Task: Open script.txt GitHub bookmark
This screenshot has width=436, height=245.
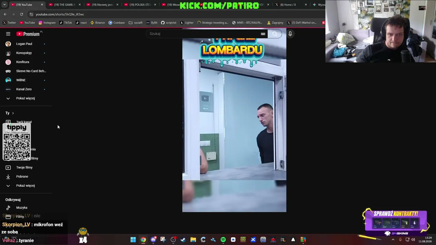Action: click(x=169, y=23)
